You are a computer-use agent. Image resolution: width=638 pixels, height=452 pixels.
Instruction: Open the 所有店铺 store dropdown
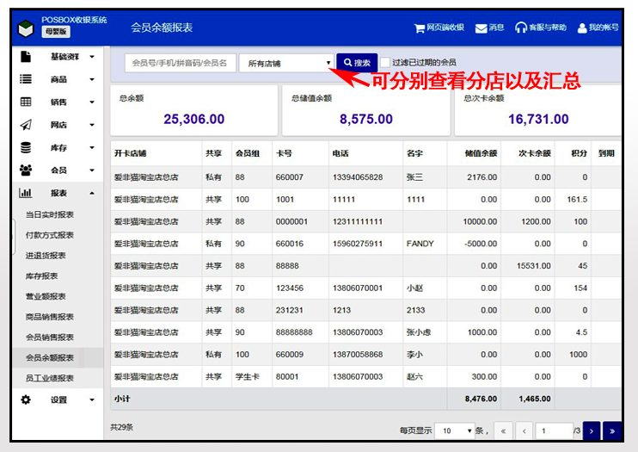(286, 63)
